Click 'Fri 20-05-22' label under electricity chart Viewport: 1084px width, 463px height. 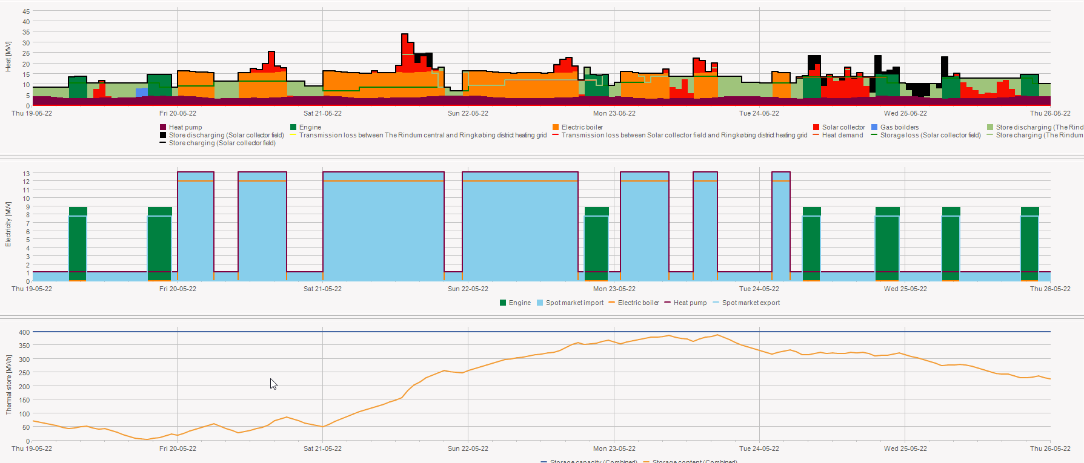point(178,289)
